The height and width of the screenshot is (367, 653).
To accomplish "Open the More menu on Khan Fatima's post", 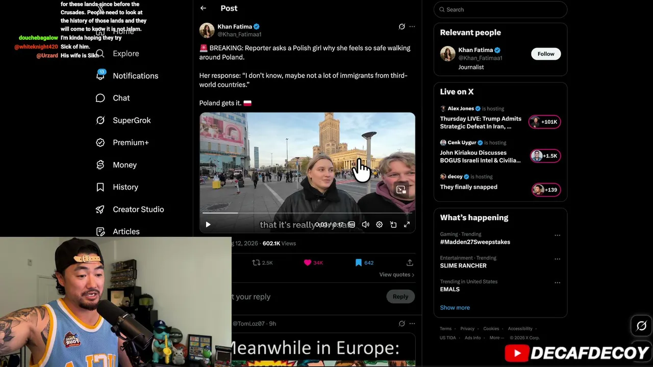I will 412,27.
